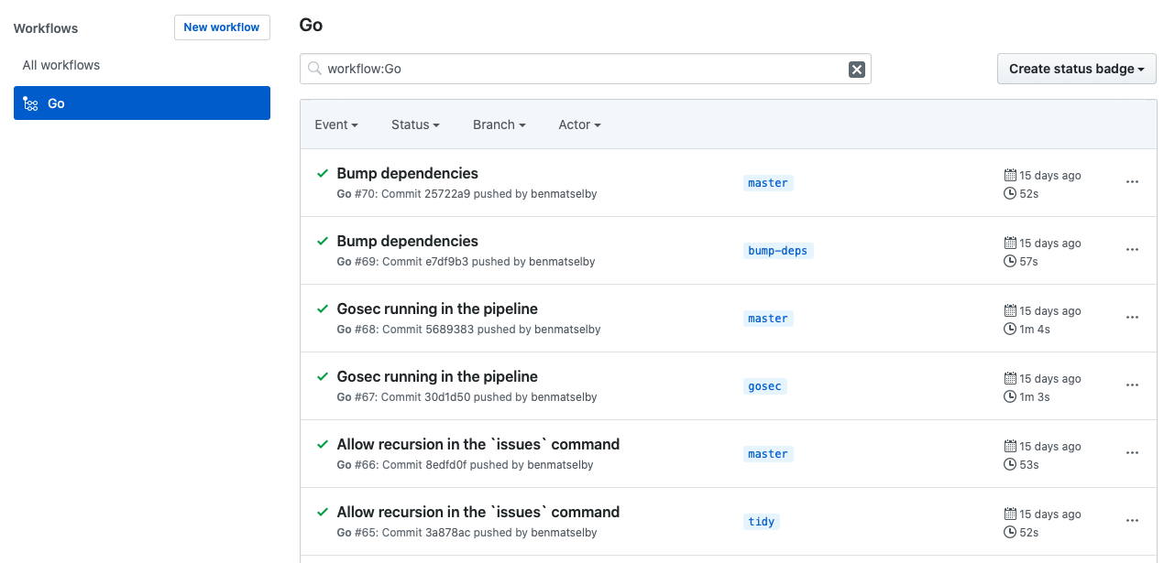The width and height of the screenshot is (1175, 563).
Task: Open the Create status badge dropdown
Action: coord(1076,68)
